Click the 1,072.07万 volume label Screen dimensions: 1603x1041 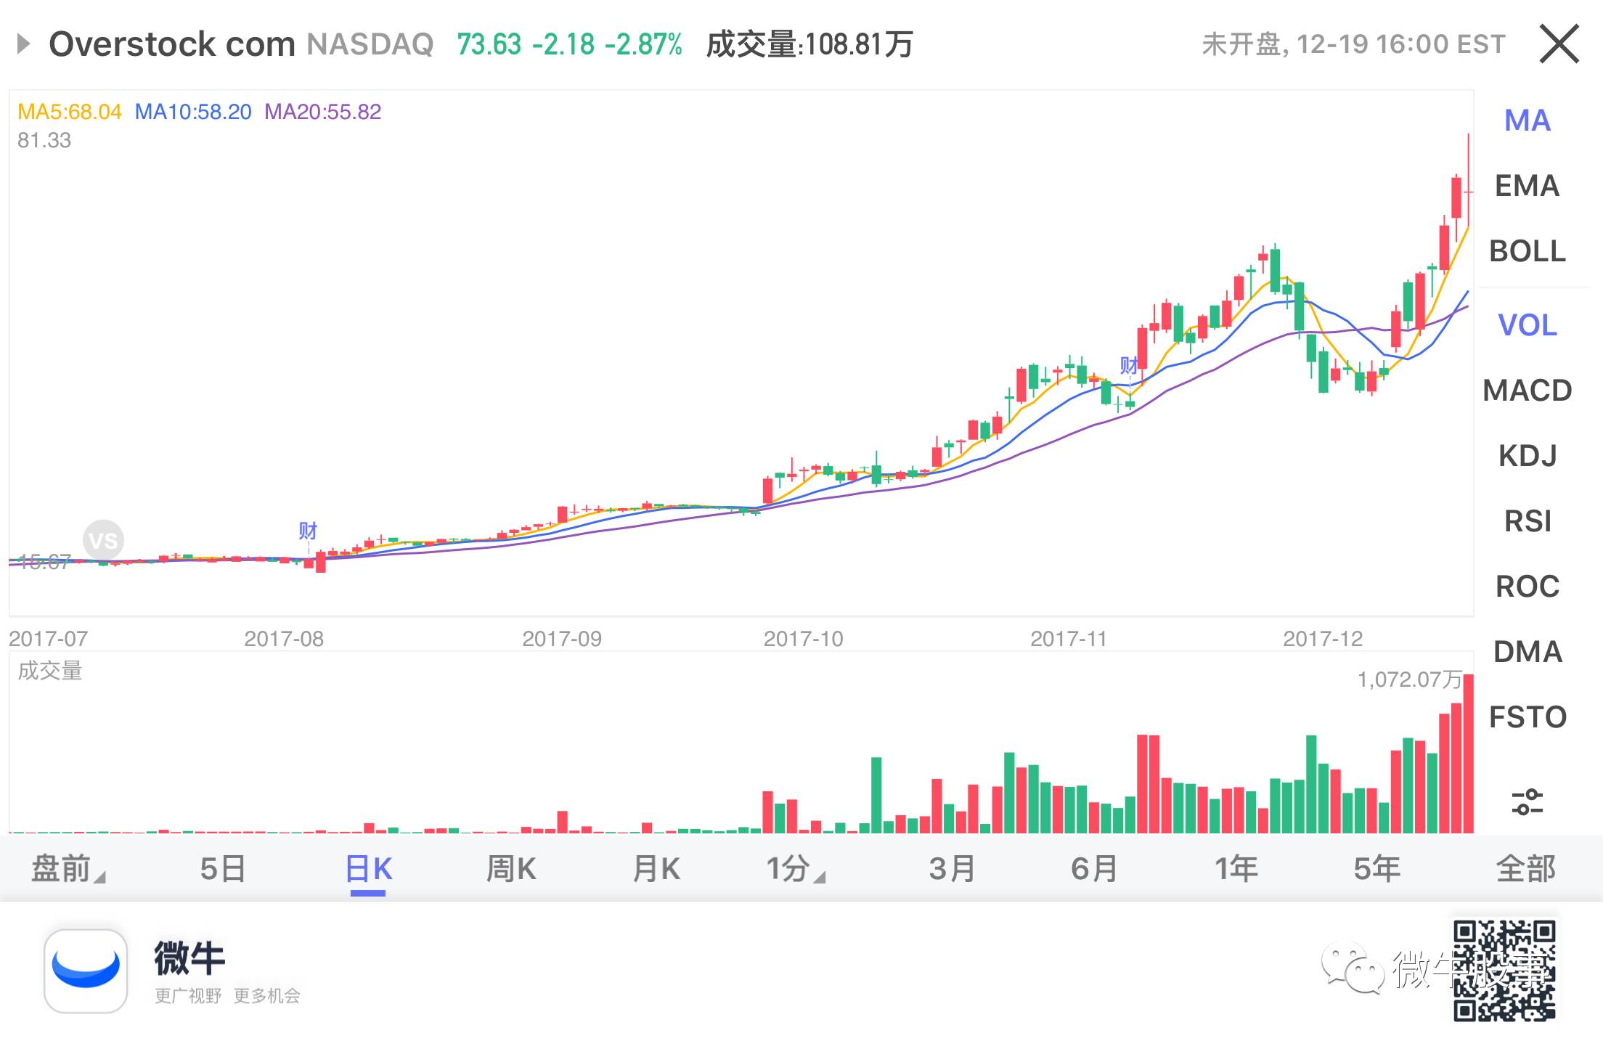tap(1410, 679)
